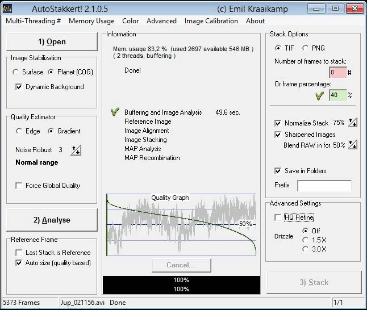Adjust the Noise Robust stepper arrows
Viewport: 367px width, 310px height.
click(x=76, y=150)
